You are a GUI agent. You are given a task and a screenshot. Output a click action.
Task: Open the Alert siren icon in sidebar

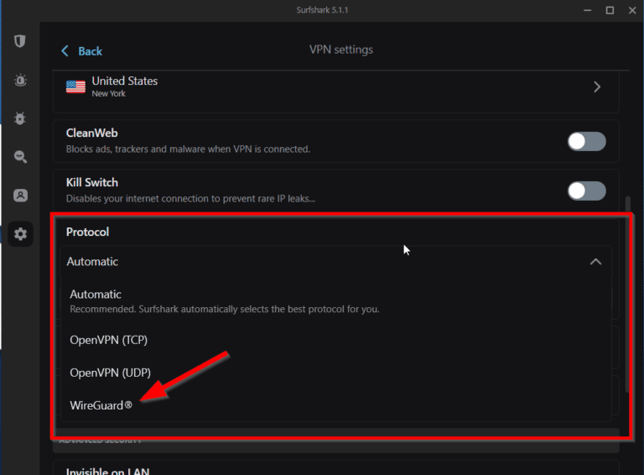coord(20,80)
